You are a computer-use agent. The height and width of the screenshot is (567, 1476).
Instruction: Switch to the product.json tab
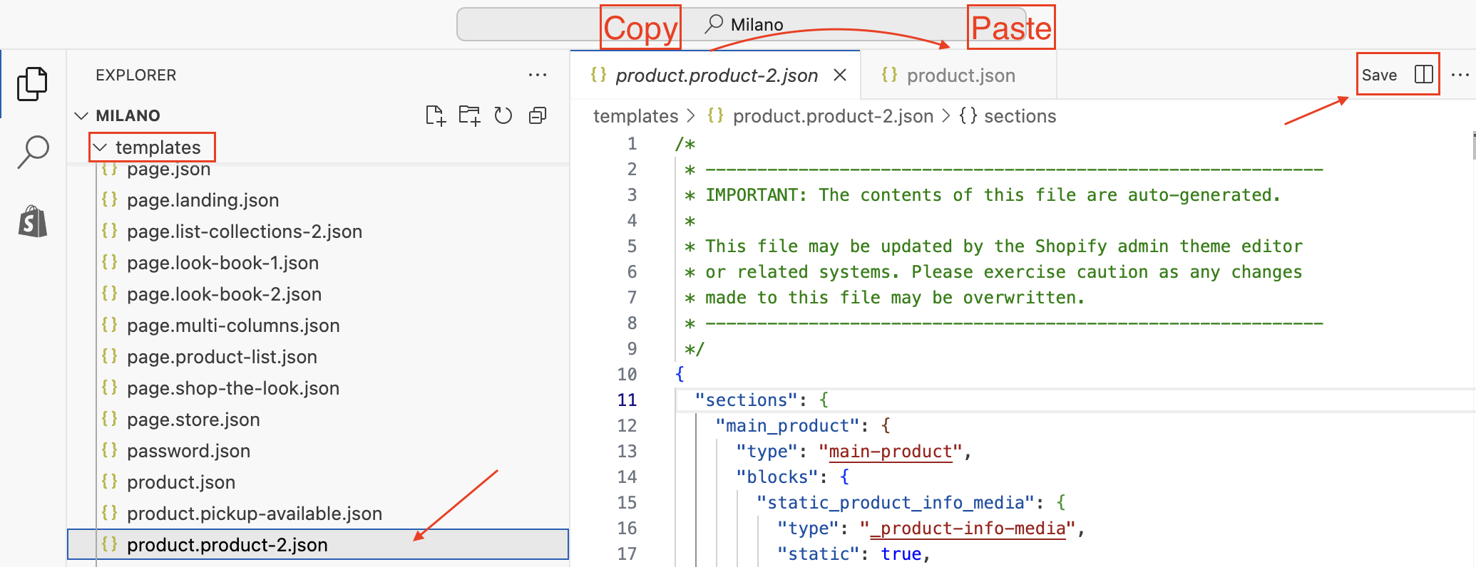click(960, 76)
